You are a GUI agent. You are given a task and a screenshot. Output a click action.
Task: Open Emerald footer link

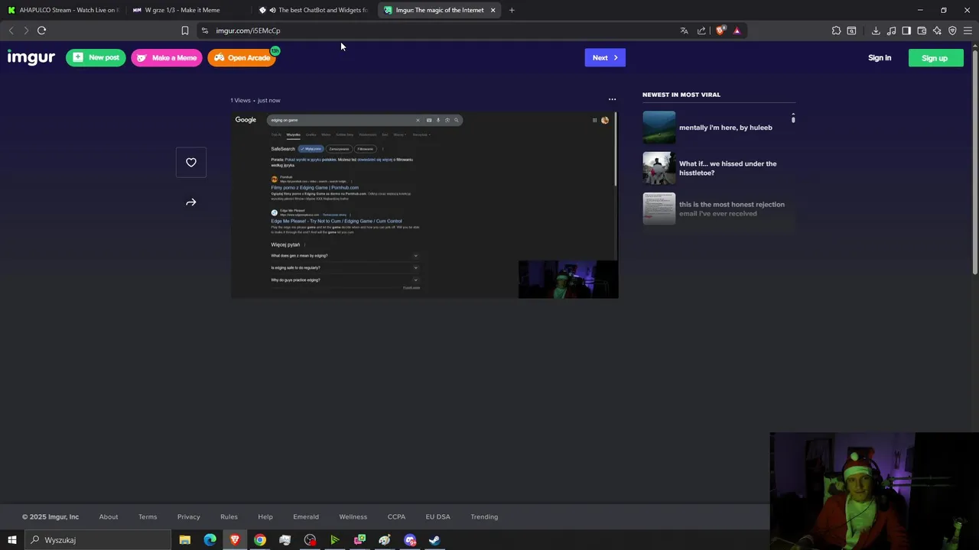point(306,516)
